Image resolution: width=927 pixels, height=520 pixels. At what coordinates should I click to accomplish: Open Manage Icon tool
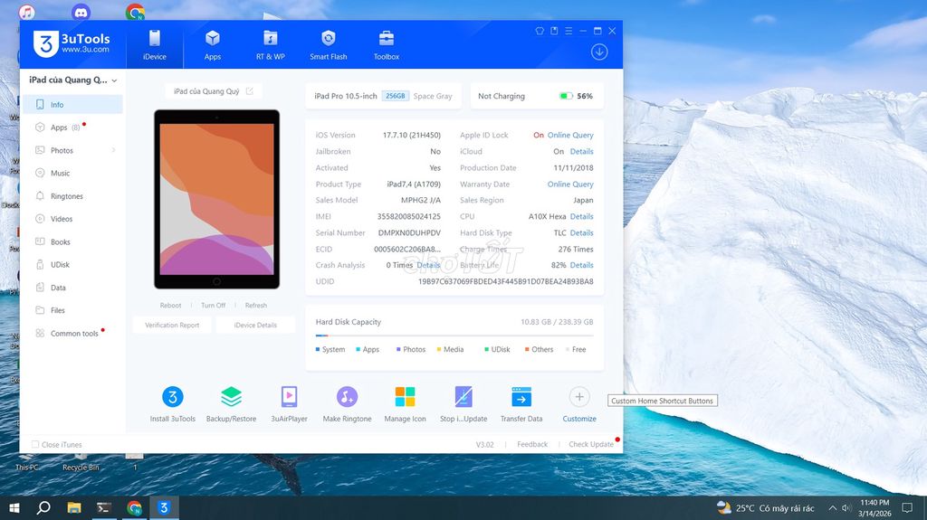click(x=405, y=404)
